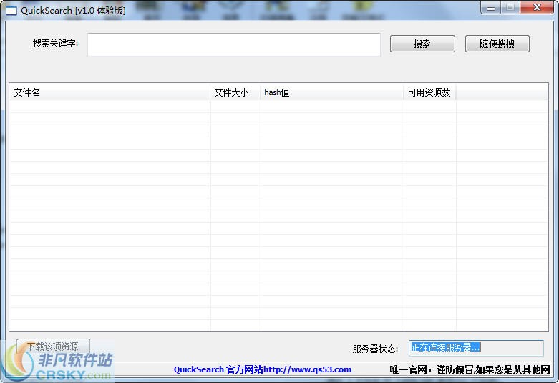Click the QuickSearch window title icon

point(11,11)
